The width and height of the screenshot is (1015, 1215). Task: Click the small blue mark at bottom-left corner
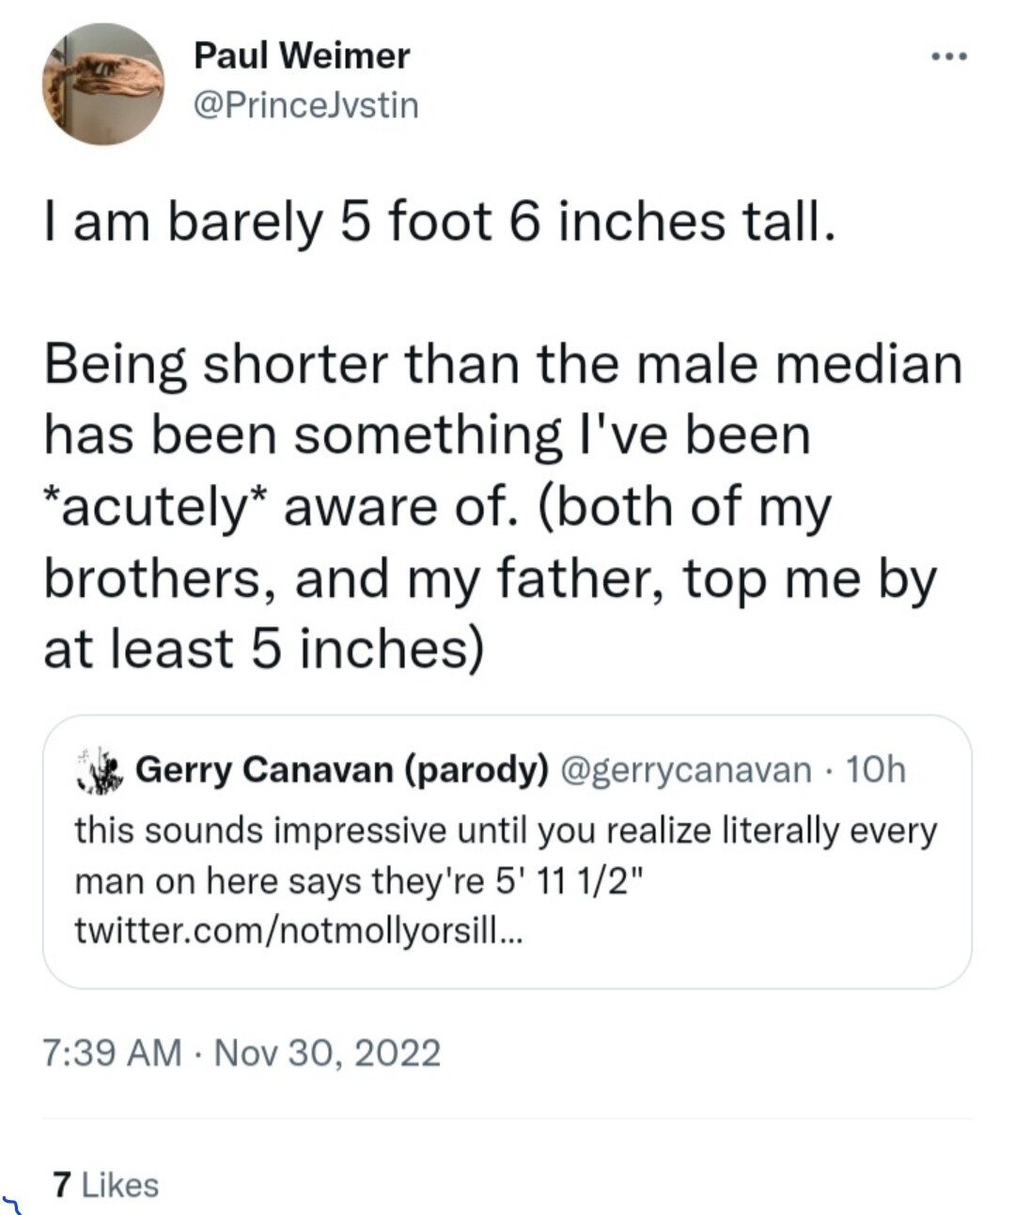coord(11,1202)
